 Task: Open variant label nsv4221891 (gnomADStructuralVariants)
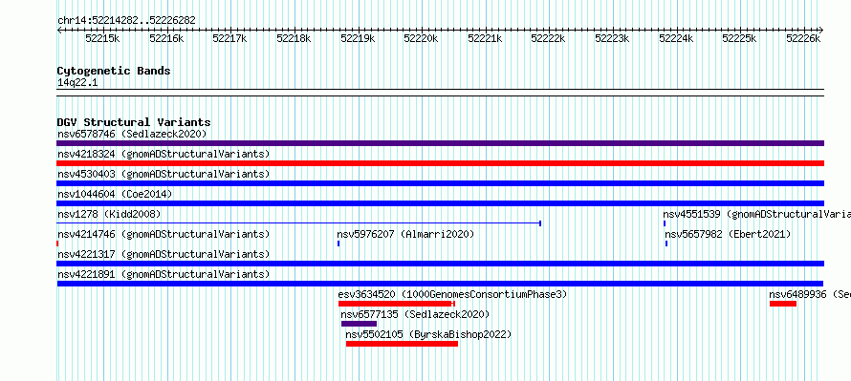click(x=164, y=274)
